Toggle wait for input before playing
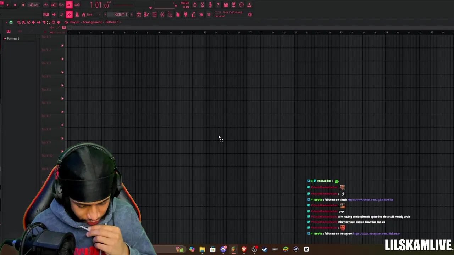 coord(54,5)
